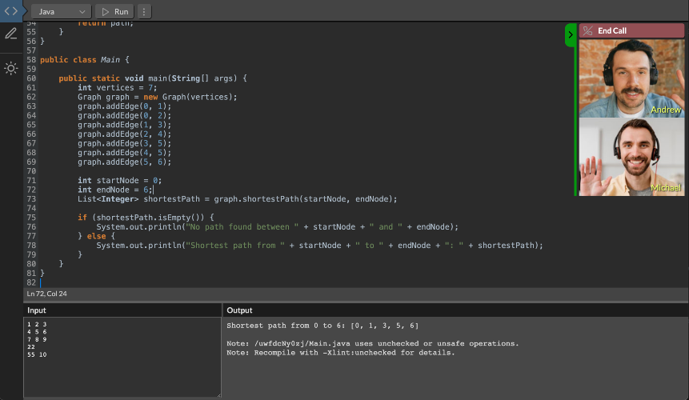Select Michael's video thumbnail
The image size is (689, 400).
(x=631, y=157)
